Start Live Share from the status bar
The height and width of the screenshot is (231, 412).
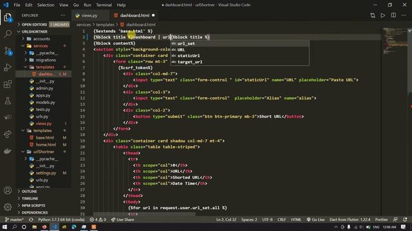coord(122,219)
